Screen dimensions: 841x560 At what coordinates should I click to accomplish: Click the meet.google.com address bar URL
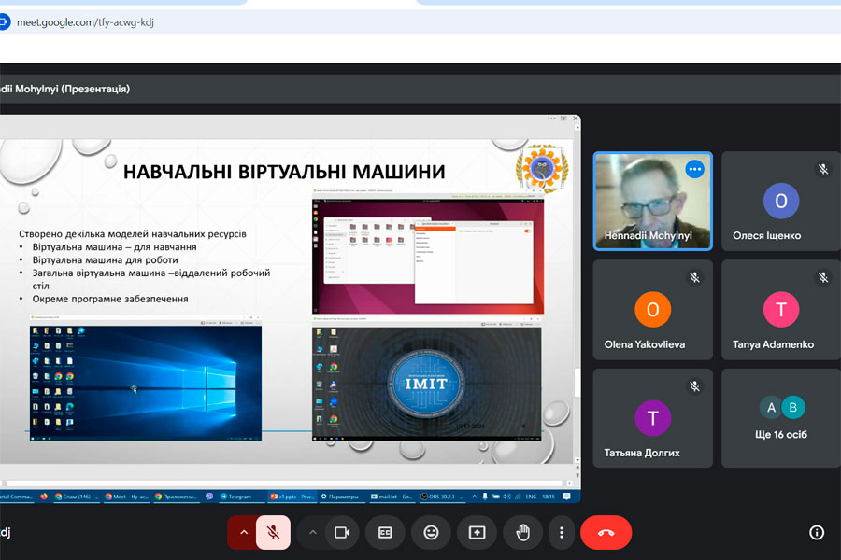85,22
